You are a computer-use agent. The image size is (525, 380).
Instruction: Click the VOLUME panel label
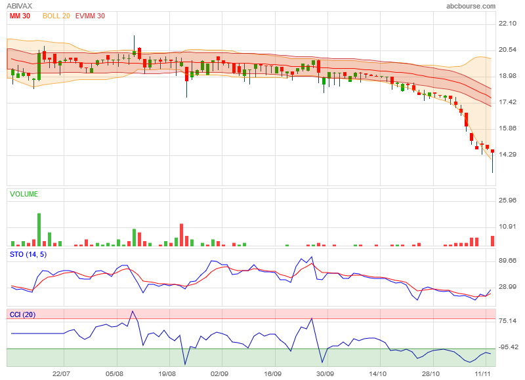tap(24, 194)
